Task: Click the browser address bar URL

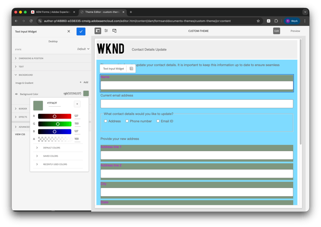Action: tap(137, 21)
